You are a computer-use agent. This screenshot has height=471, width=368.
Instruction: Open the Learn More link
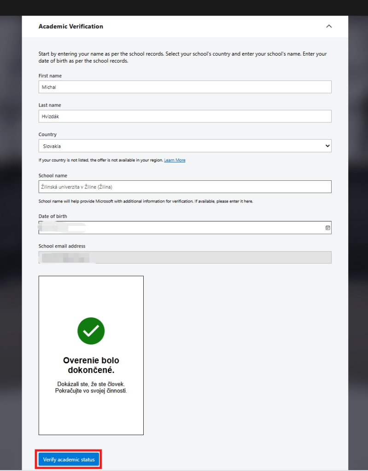(x=175, y=160)
